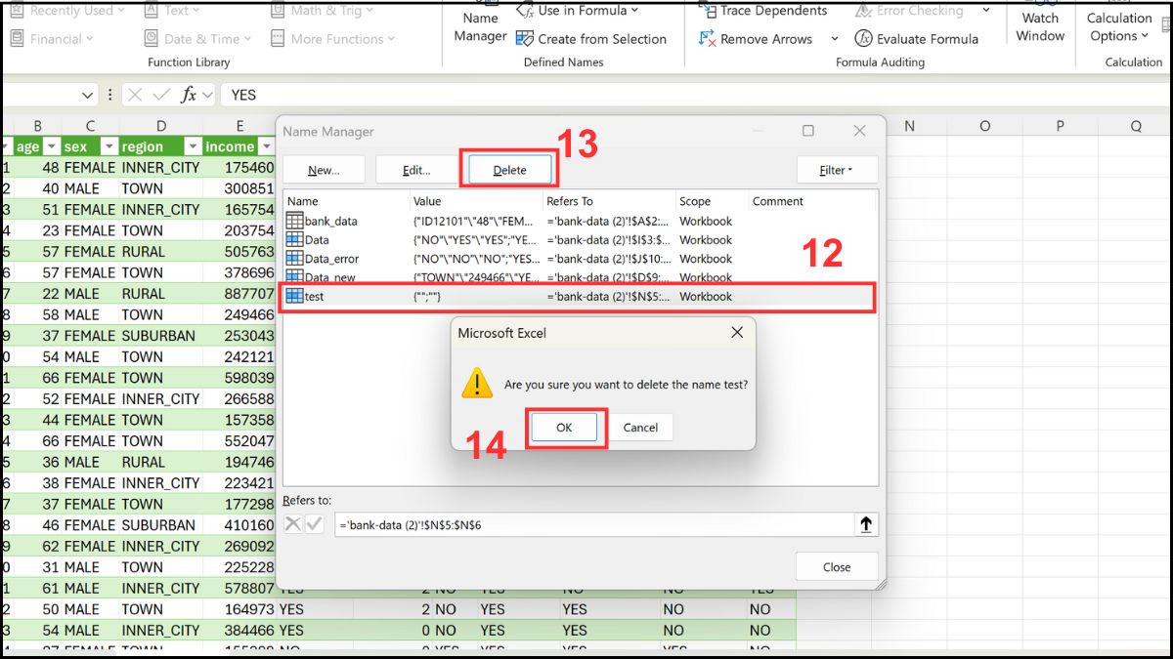The height and width of the screenshot is (659, 1173).
Task: Confirm deleting the name test with OK
Action: (x=564, y=427)
